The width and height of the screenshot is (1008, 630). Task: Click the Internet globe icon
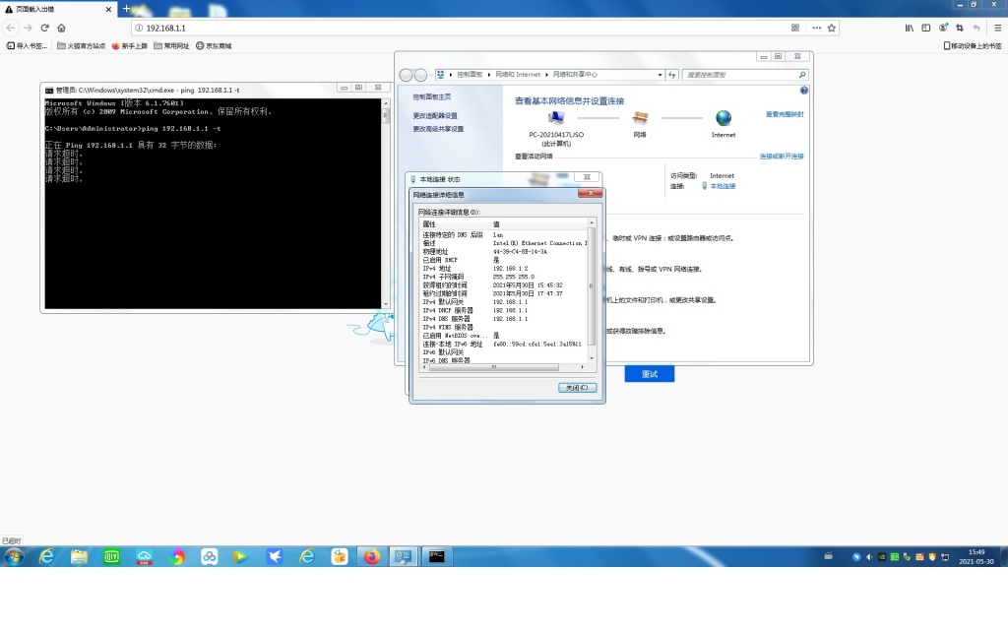click(724, 118)
